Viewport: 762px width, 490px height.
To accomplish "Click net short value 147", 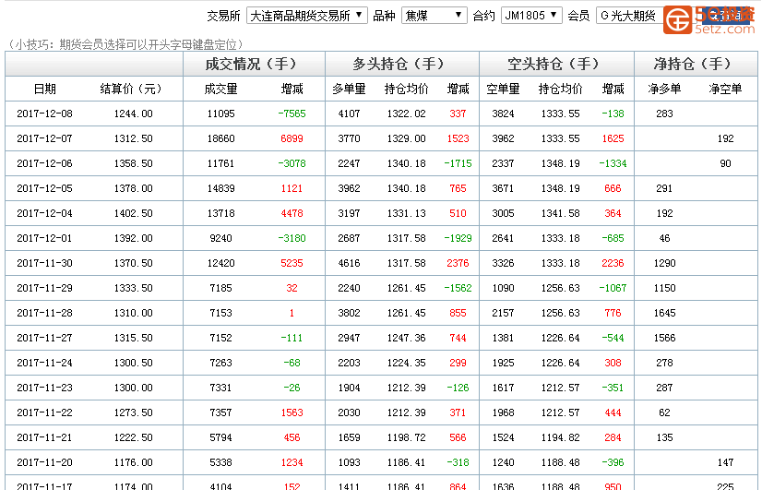I will pyautogui.click(x=725, y=462).
